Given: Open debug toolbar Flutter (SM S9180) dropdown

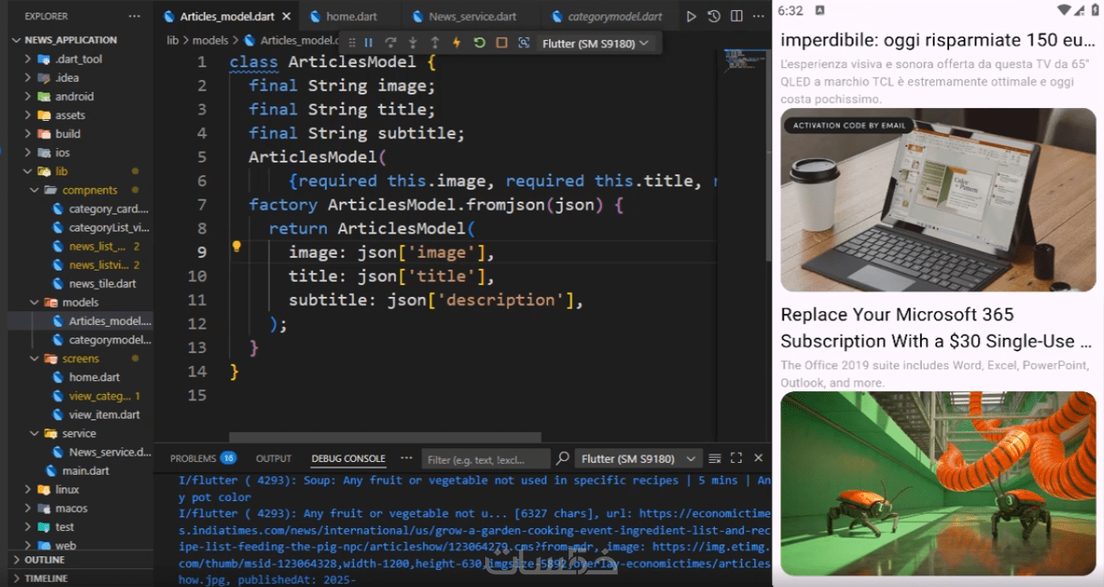Looking at the screenshot, I should [595, 43].
